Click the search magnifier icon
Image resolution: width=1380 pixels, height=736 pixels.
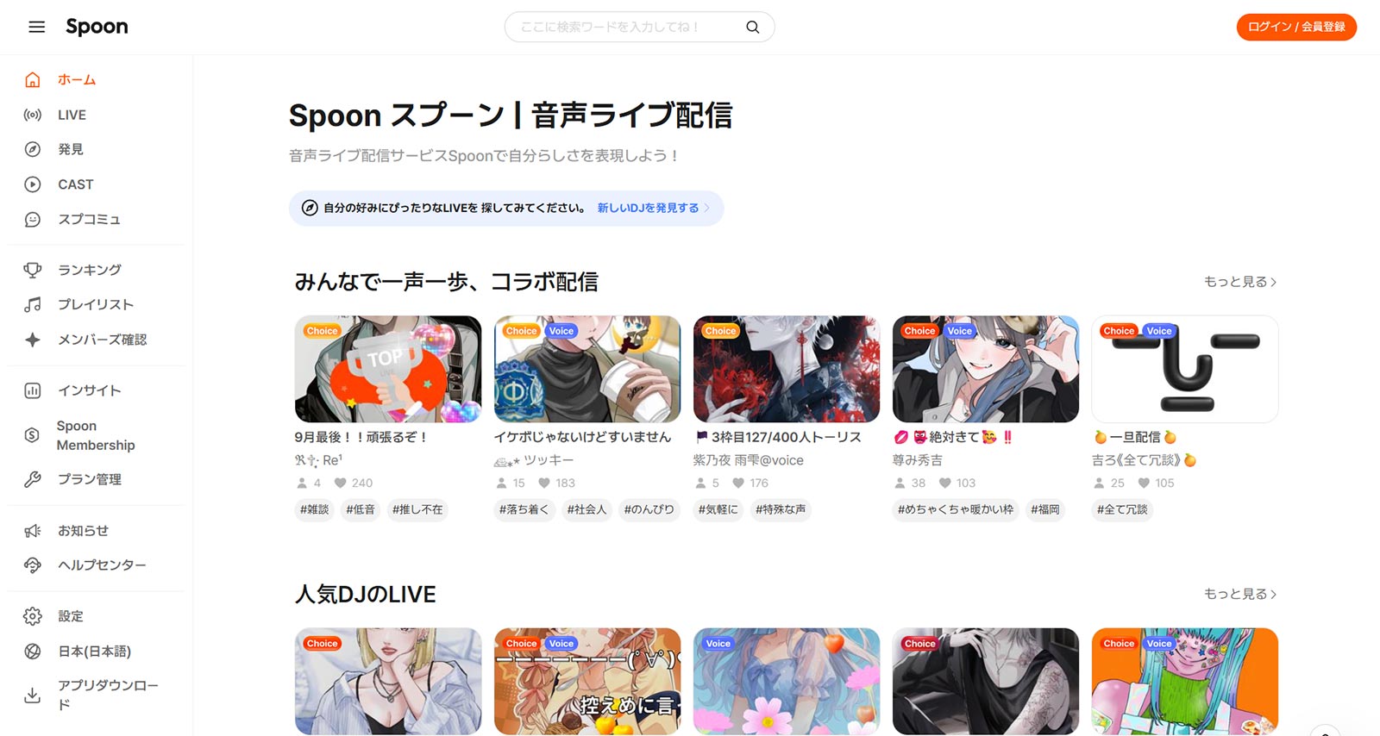click(752, 27)
